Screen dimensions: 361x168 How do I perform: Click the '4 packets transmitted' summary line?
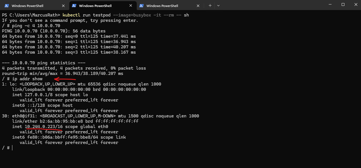coord(74,68)
